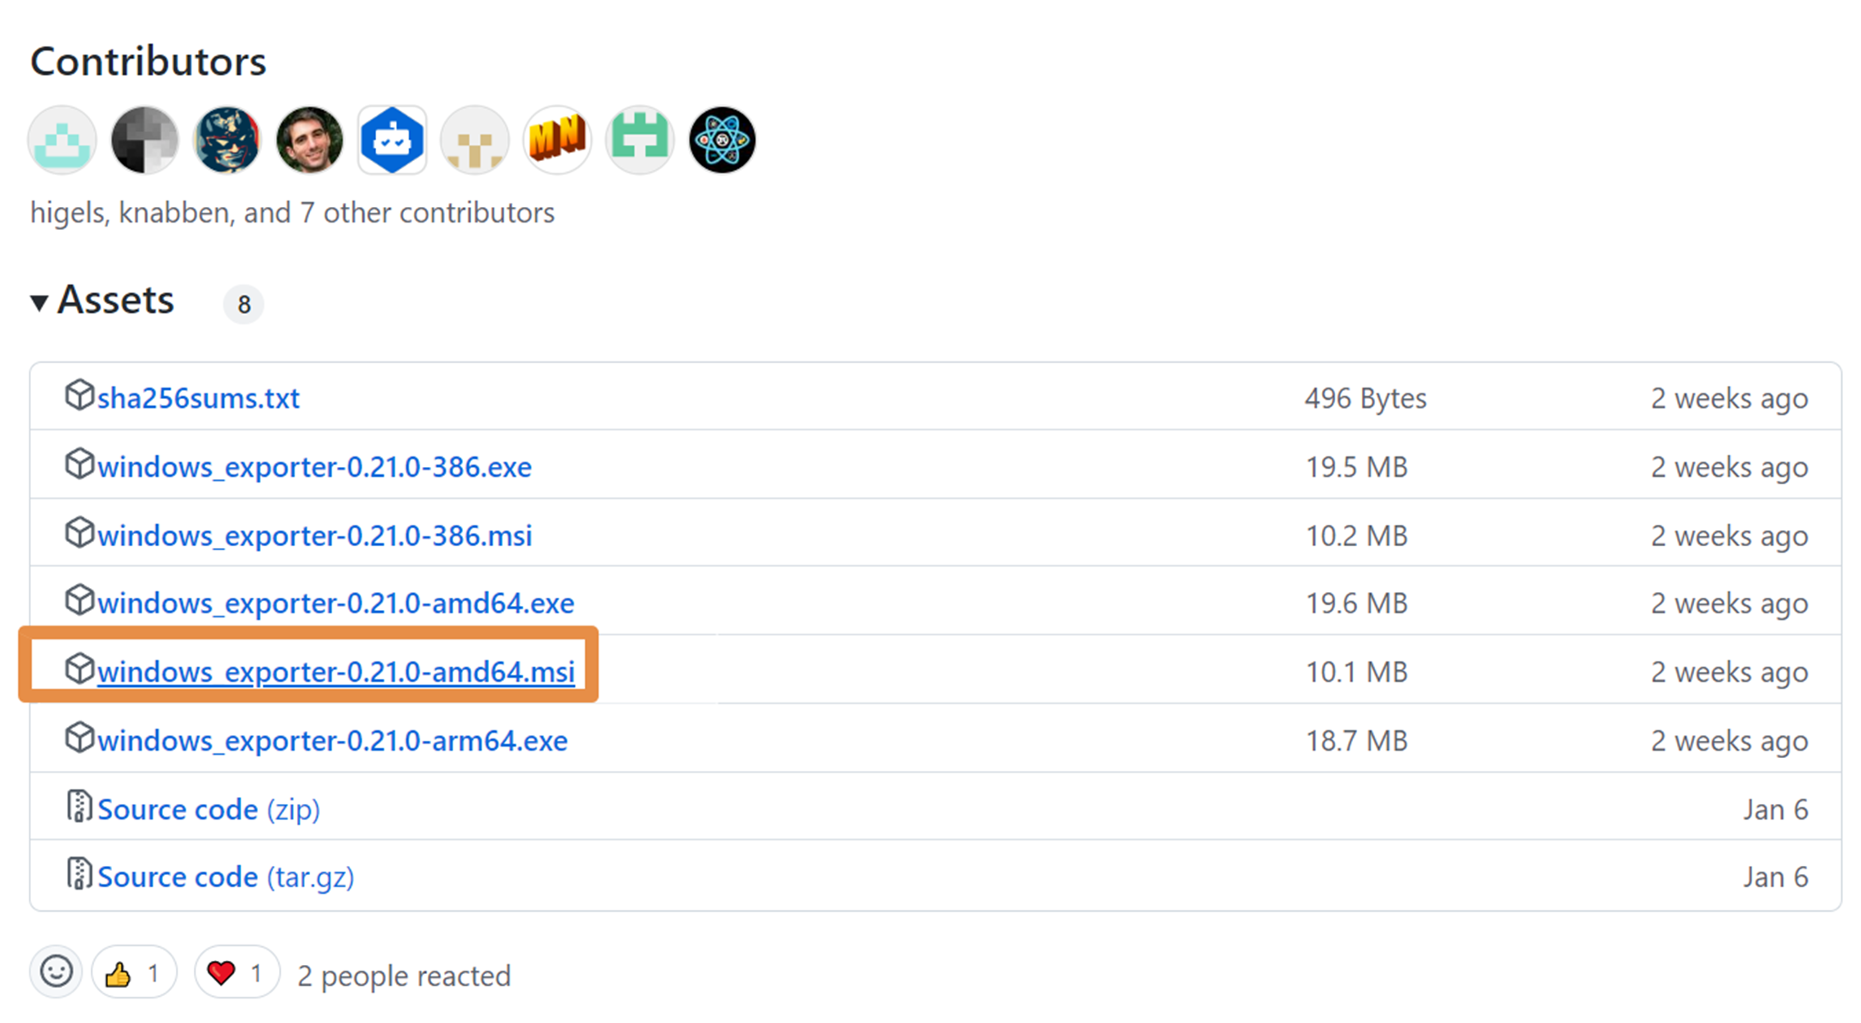Open the dark grayscale pixel avatar
1861x1023 pixels.
tap(145, 140)
